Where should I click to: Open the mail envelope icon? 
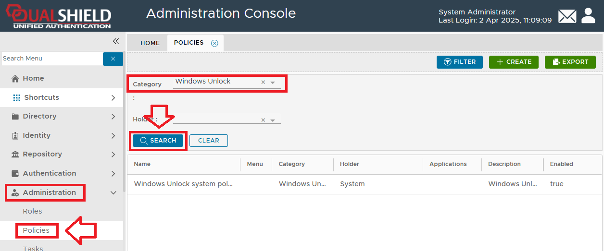(x=567, y=16)
